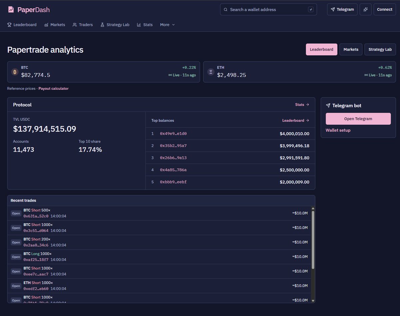Image resolution: width=400 pixels, height=316 pixels.
Task: Click the Top 10 share 17.74%
Action: pyautogui.click(x=90, y=150)
